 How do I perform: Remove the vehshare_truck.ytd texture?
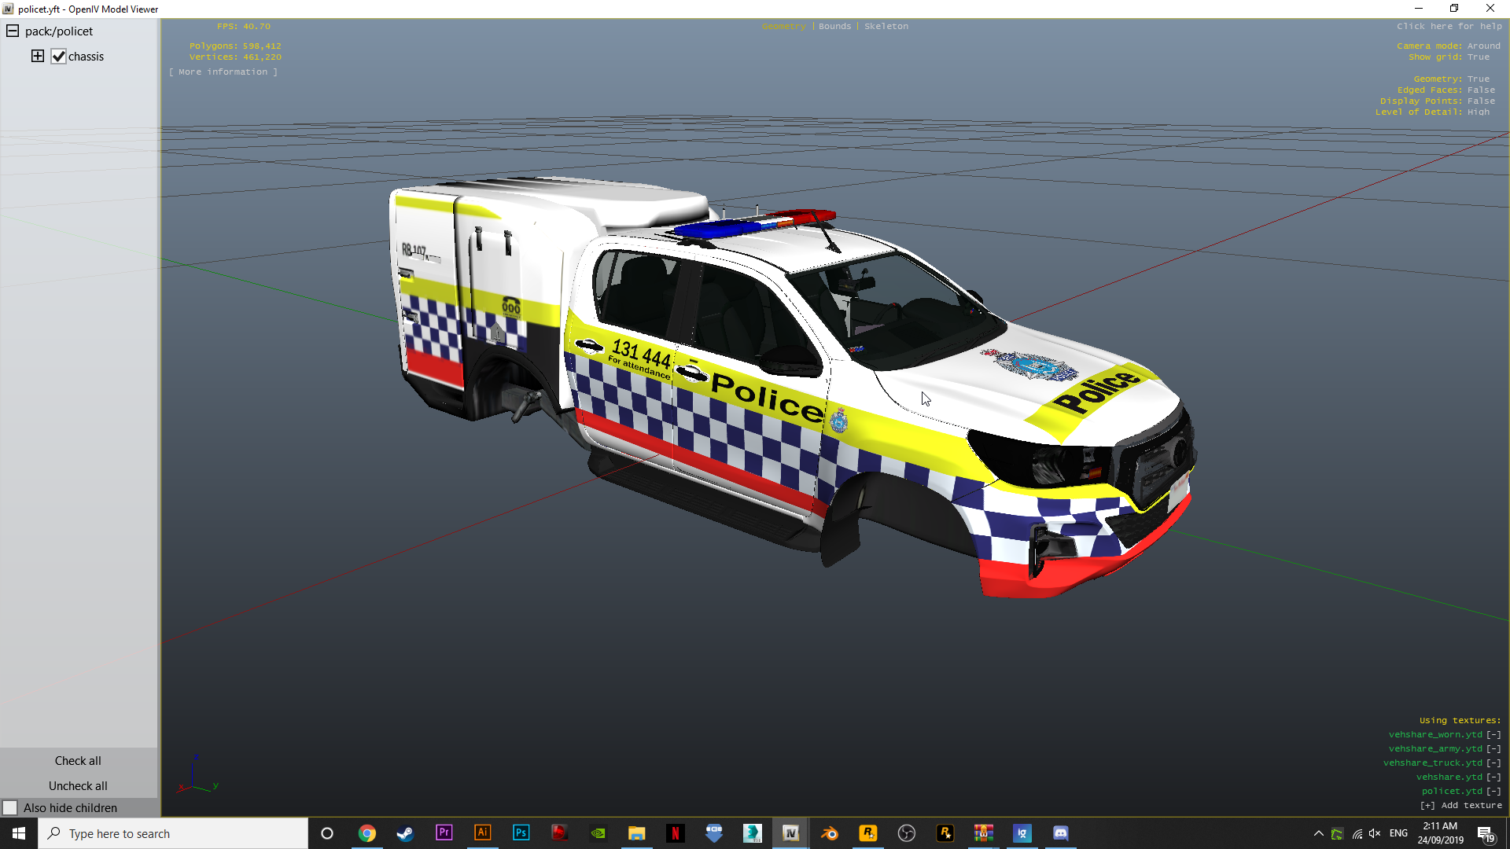(x=1493, y=763)
